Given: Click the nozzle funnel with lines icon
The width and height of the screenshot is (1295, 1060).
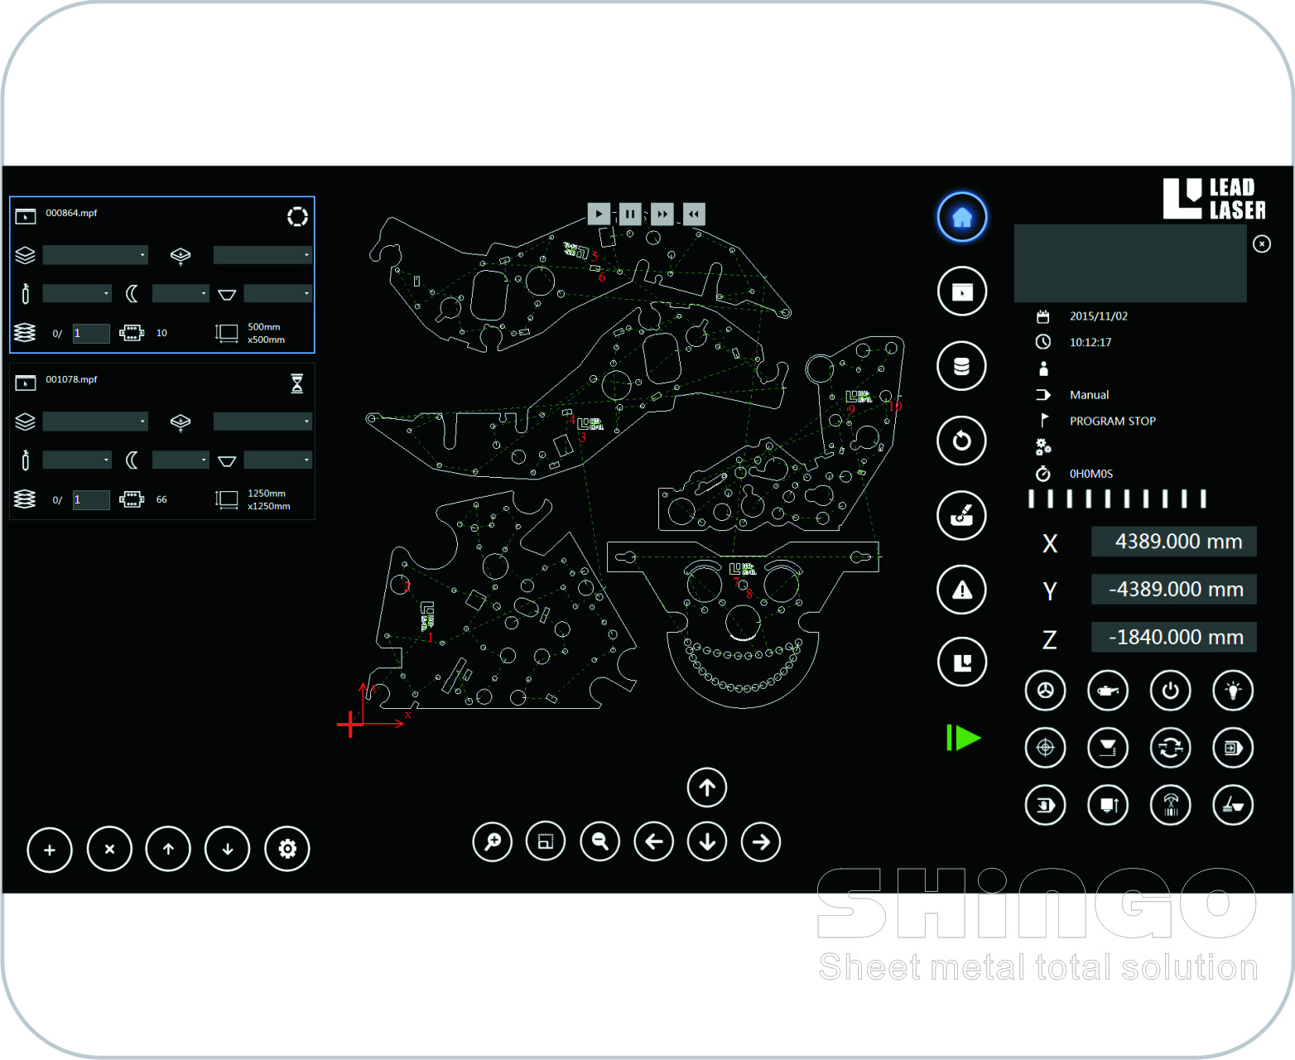Looking at the screenshot, I should click(x=1108, y=748).
